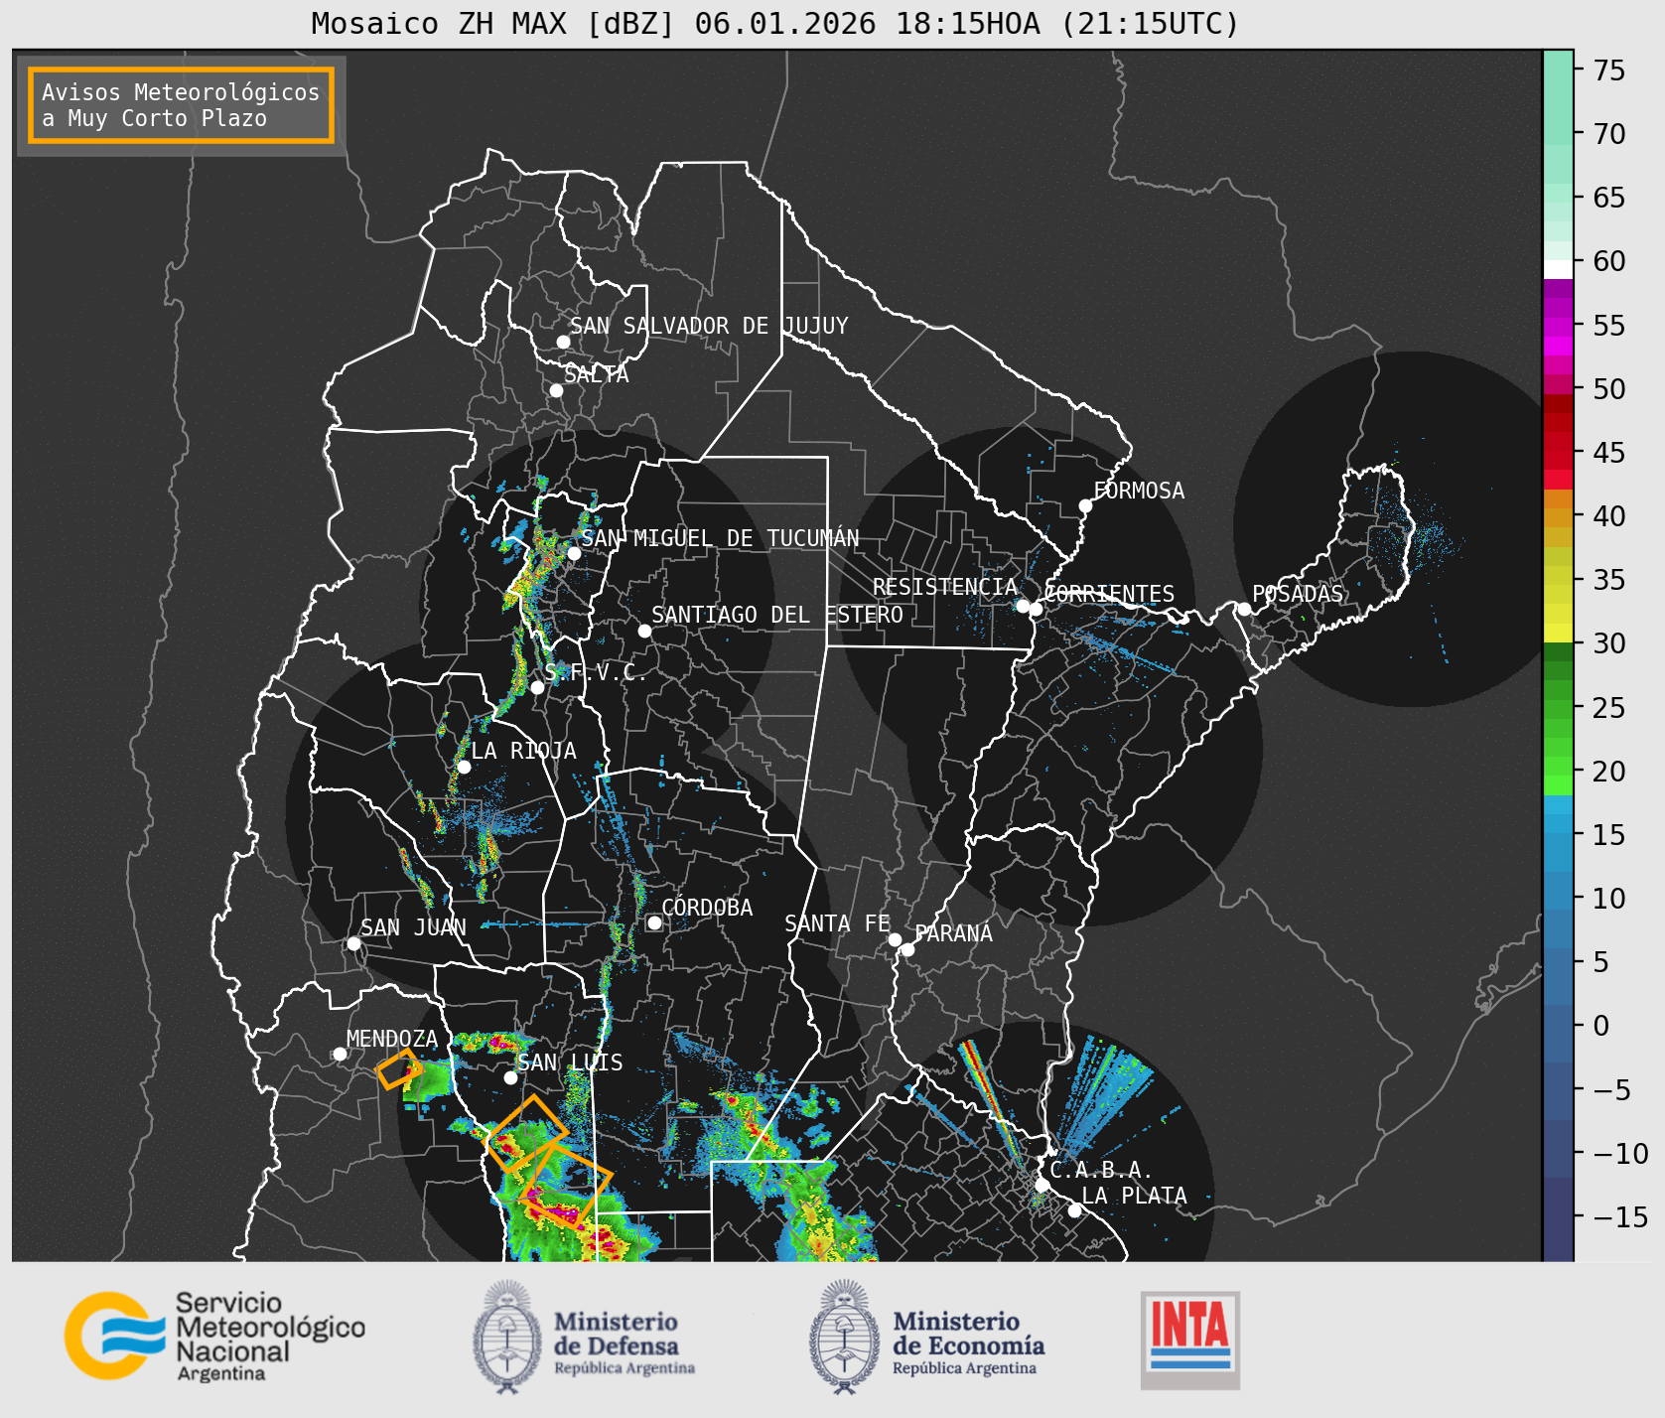
Task: Click the Ministerio de Economía crest logo
Action: pos(844,1338)
